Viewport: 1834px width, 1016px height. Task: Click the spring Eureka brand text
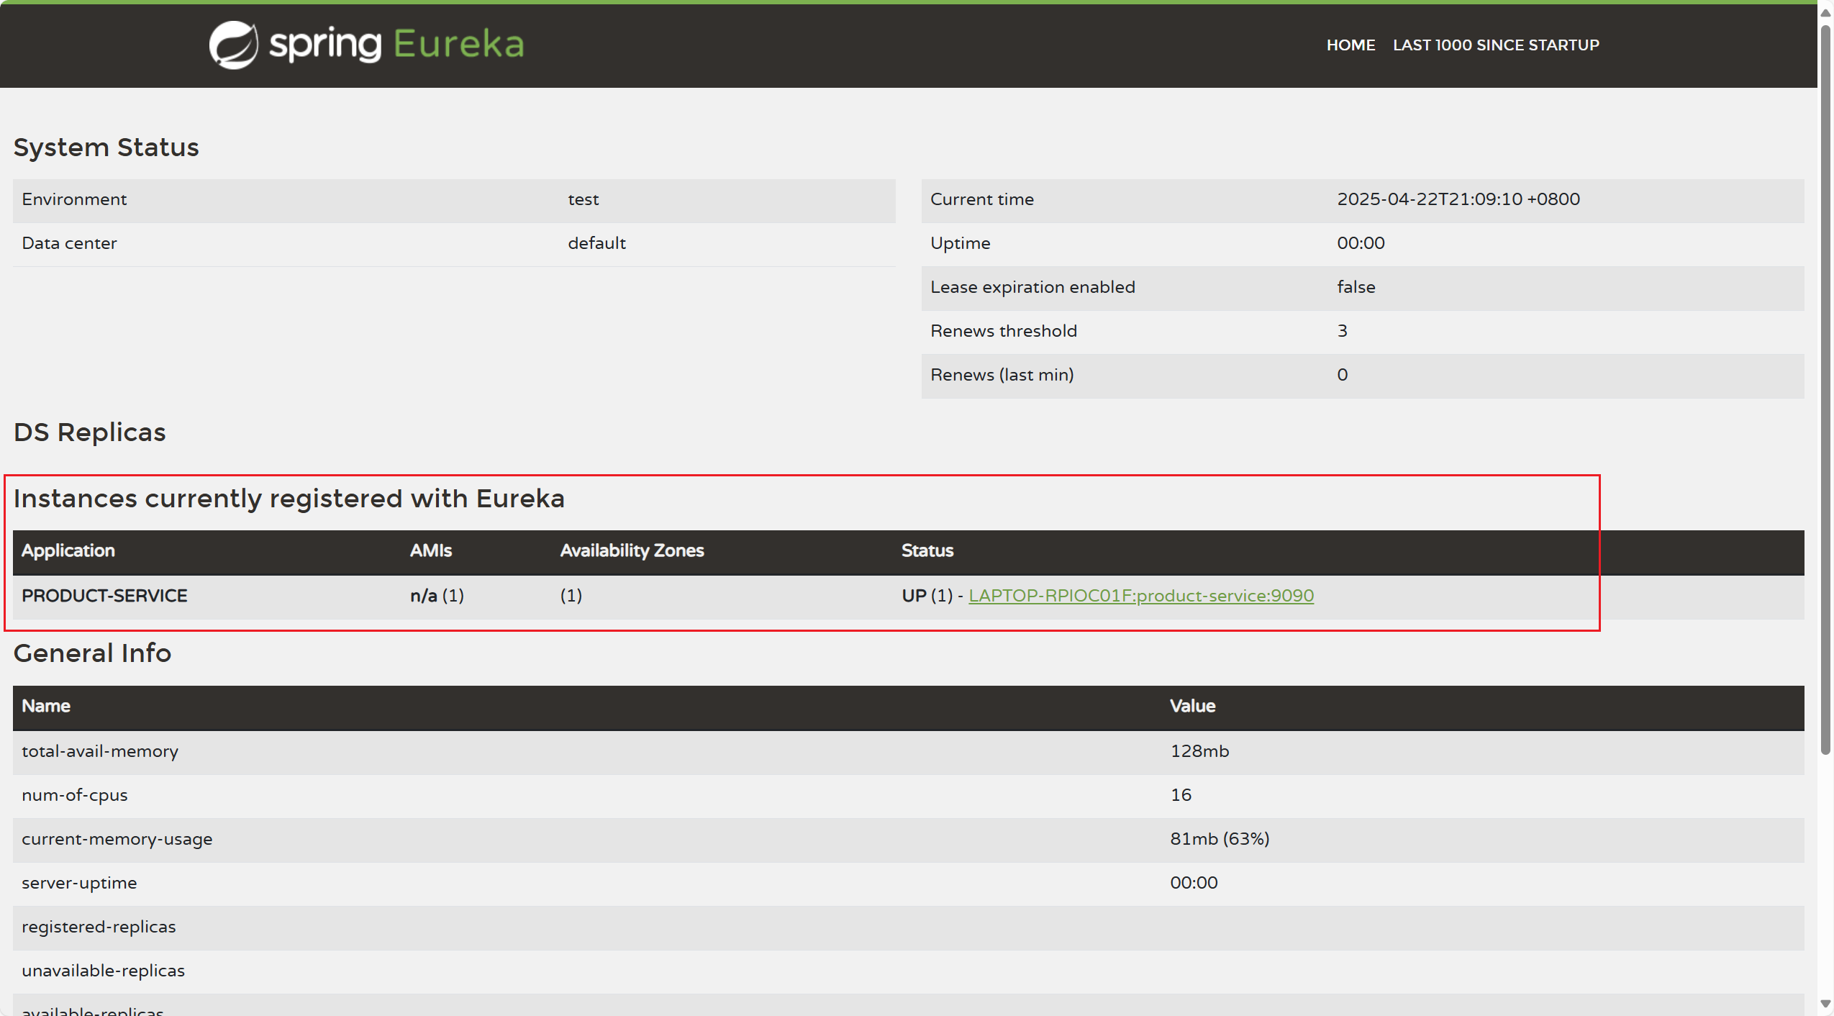coord(396,45)
